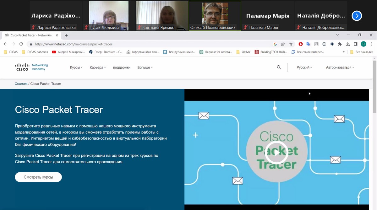
Task: Expand the Карьера dropdown menu
Action: pyautogui.click(x=98, y=67)
